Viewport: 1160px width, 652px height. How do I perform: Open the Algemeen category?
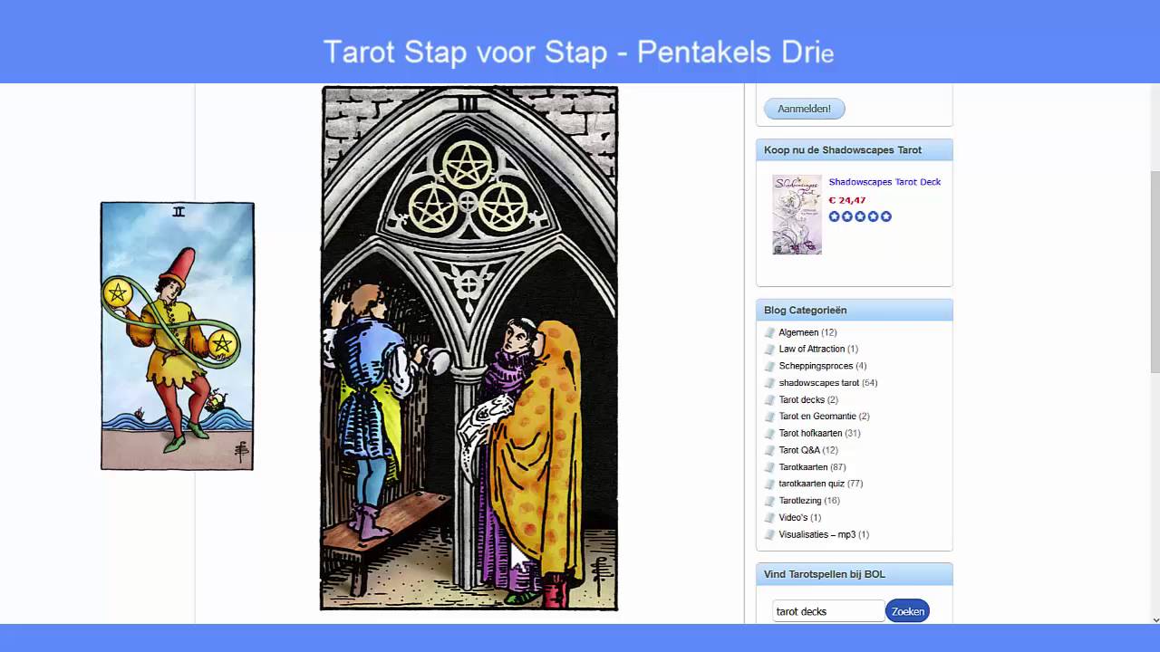(798, 332)
